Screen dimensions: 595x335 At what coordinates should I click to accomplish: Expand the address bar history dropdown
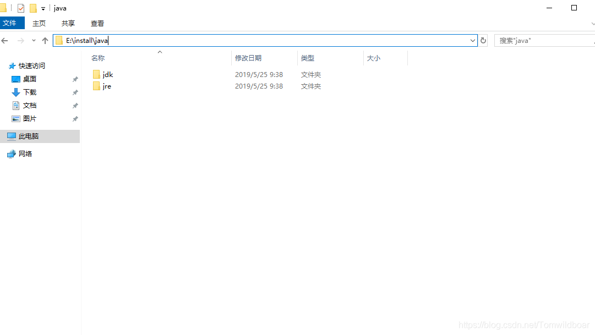pos(472,41)
